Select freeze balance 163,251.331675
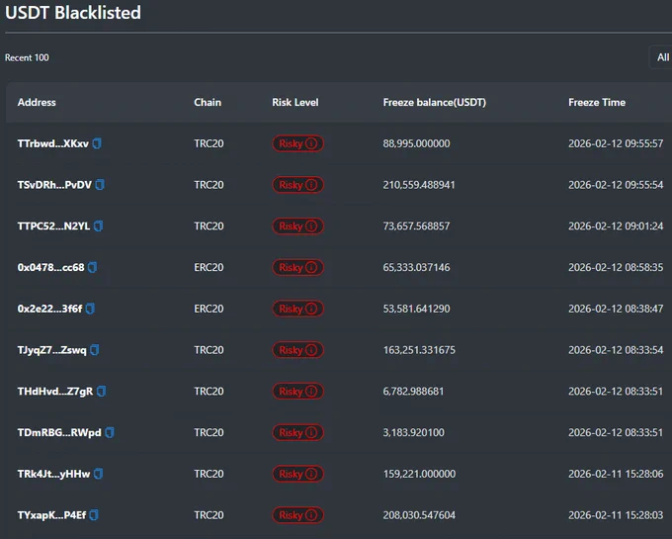 click(x=419, y=350)
